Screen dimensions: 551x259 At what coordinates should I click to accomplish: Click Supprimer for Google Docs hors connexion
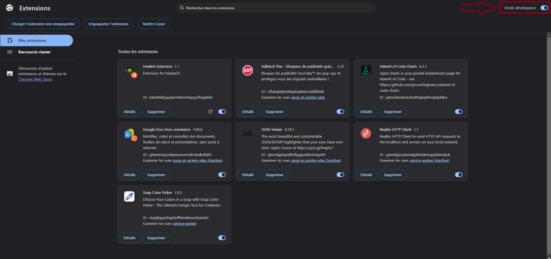pos(156,175)
